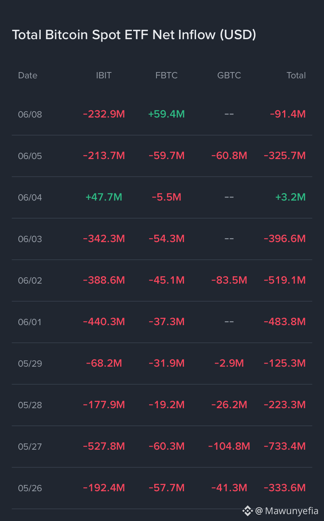324x521 pixels.
Task: Click the Total column header
Action: (296, 75)
